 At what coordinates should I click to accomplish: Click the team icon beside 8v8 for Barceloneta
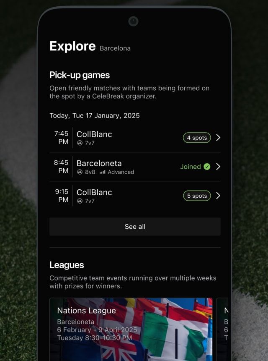tap(80, 172)
